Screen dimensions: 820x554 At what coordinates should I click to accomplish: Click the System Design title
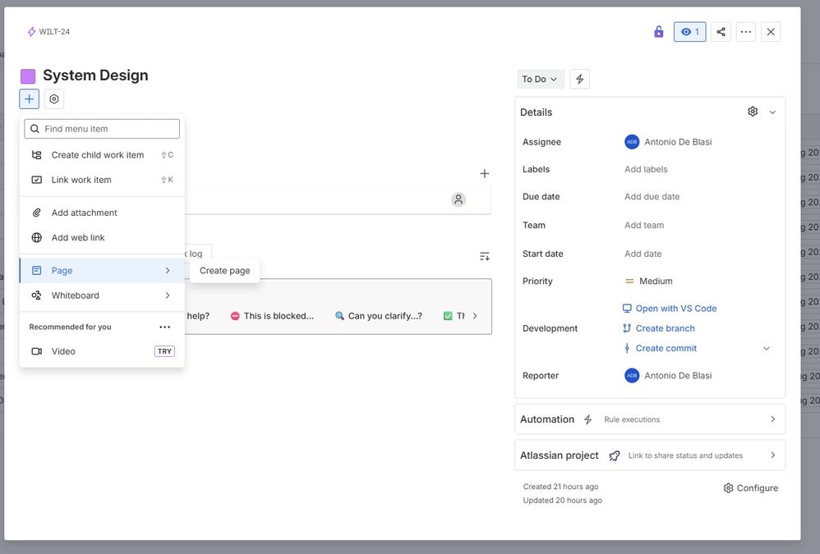[95, 76]
